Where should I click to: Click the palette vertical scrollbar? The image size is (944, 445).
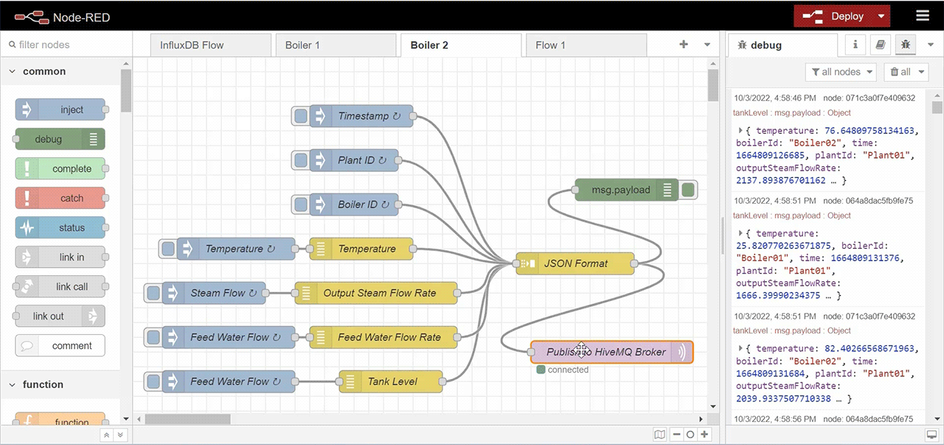click(x=126, y=90)
